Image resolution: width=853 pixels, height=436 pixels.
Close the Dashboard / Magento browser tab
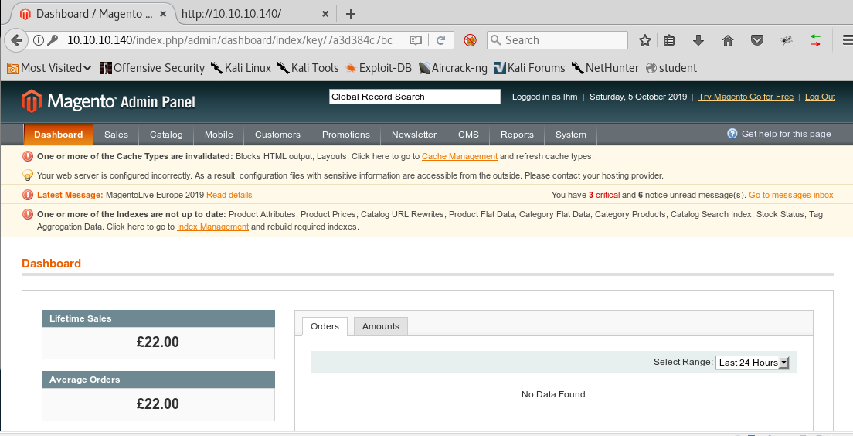click(x=164, y=14)
